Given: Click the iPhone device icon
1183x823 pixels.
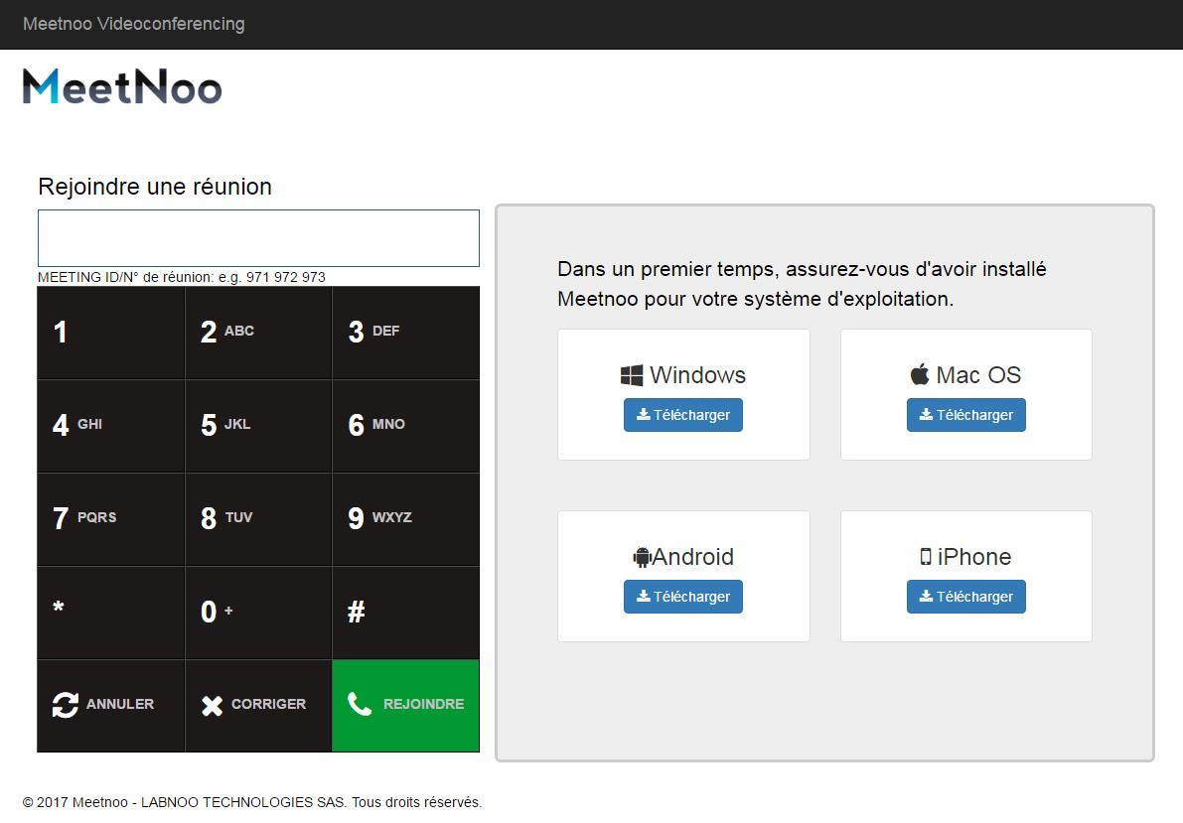Looking at the screenshot, I should [x=926, y=557].
